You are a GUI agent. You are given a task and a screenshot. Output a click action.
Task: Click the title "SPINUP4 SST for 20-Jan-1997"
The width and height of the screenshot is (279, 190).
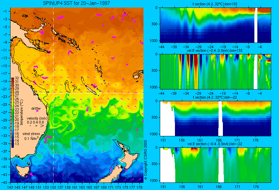(76, 3)
